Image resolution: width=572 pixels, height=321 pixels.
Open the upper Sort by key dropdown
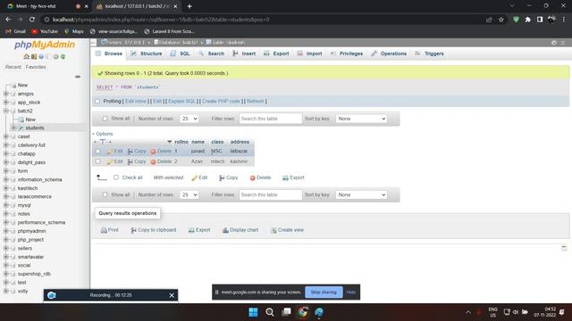(x=361, y=119)
